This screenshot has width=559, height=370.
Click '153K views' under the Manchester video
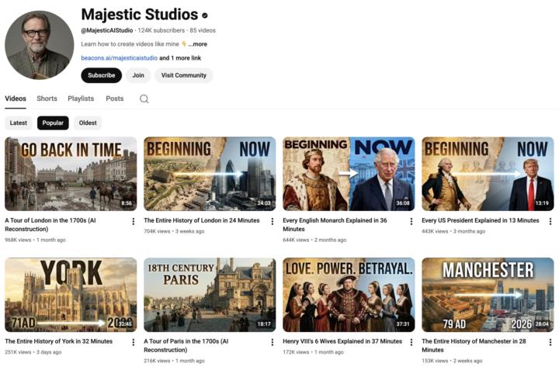point(435,361)
